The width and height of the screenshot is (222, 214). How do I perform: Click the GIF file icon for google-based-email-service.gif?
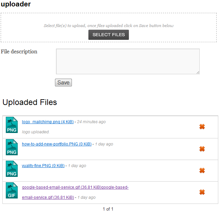[12, 190]
